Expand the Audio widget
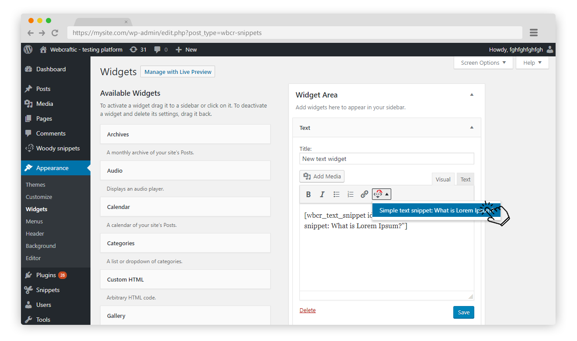The image size is (577, 341). tap(185, 170)
